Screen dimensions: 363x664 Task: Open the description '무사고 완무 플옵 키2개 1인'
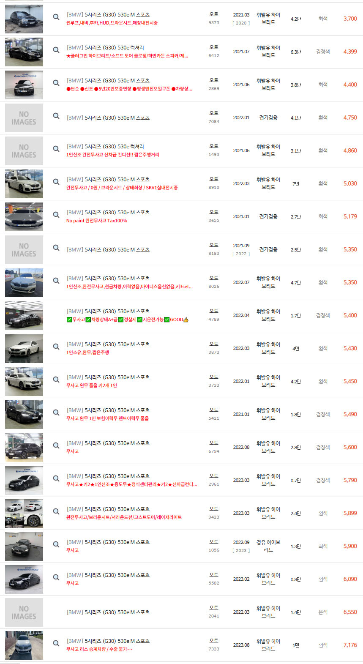92,385
